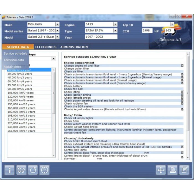Screen dimensions: 194x194
Task: Click the print icon in bottom toolbar
Action: pyautogui.click(x=172, y=170)
